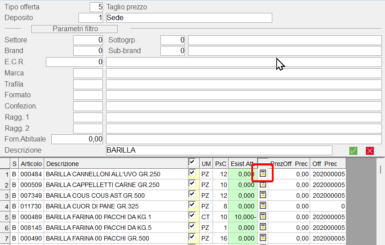Uncheck BARILLA CAPPELLETTI CARNE GR.250 checkbox

pyautogui.click(x=192, y=183)
